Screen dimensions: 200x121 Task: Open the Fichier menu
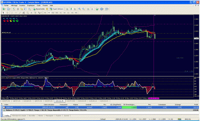[x=6, y=6]
